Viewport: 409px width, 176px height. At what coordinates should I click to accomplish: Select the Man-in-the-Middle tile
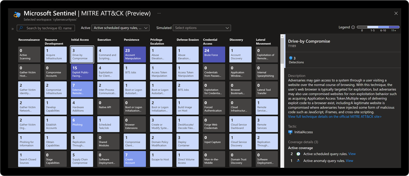point(214,159)
